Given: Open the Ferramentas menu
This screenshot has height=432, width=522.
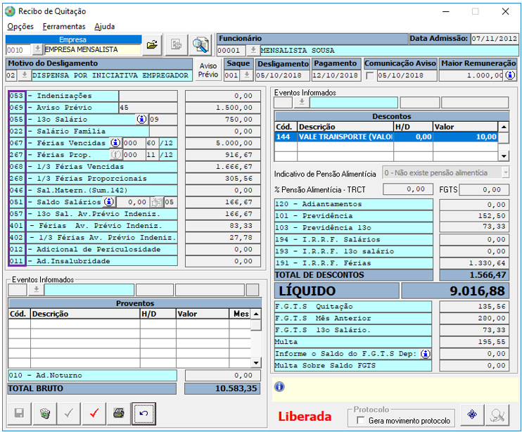Looking at the screenshot, I should click(64, 26).
